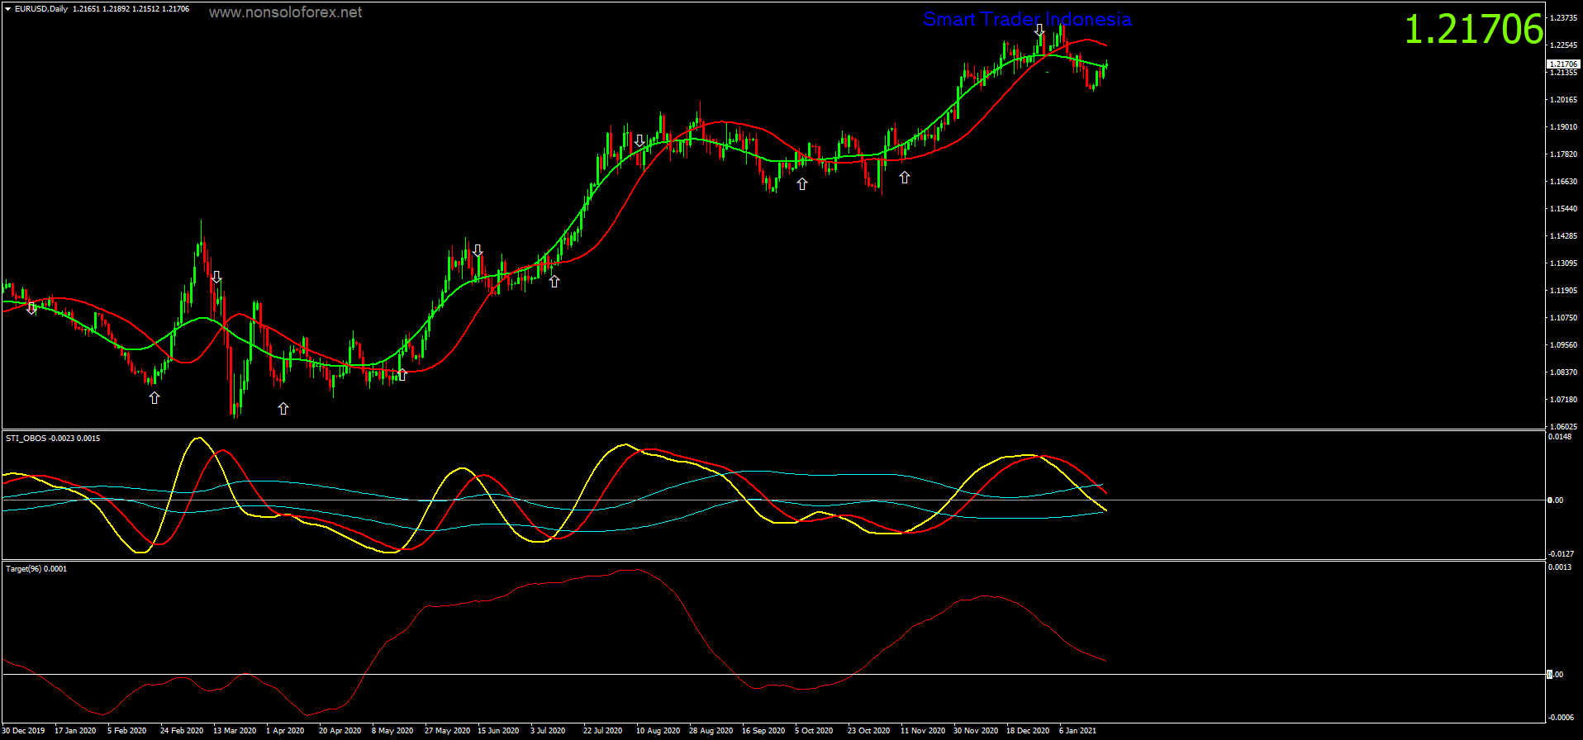Click the 1.10750 price level on axis

click(1564, 318)
